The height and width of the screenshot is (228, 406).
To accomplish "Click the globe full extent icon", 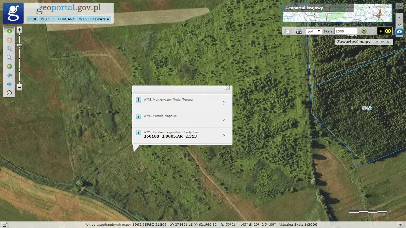I will tap(9, 66).
